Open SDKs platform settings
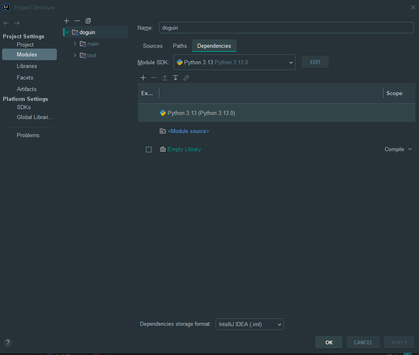This screenshot has height=355, width=419. point(24,107)
